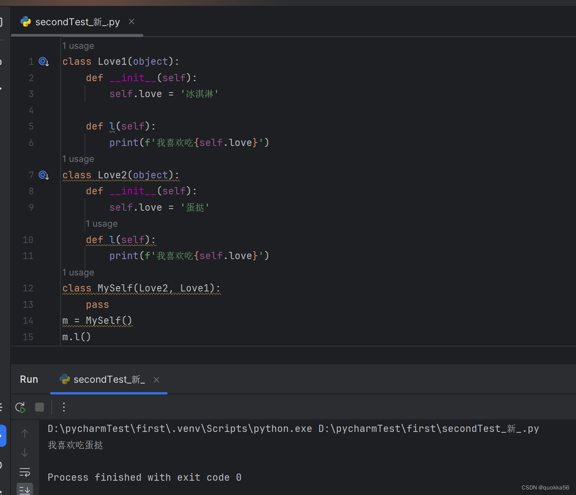This screenshot has width=576, height=495.
Task: Click the Python file icon on the editor tab
Action: (26, 22)
